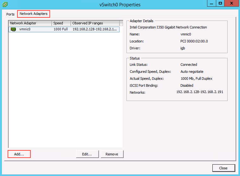
Task: Sort the list by the Speed column
Action: tap(61, 23)
